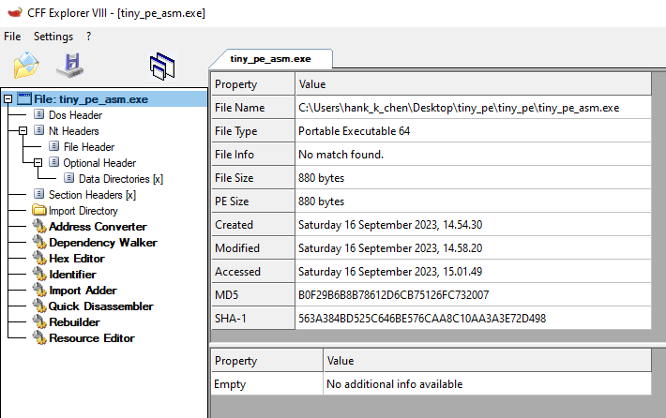Open the Resource Editor tool
666x418 pixels.
click(x=92, y=337)
